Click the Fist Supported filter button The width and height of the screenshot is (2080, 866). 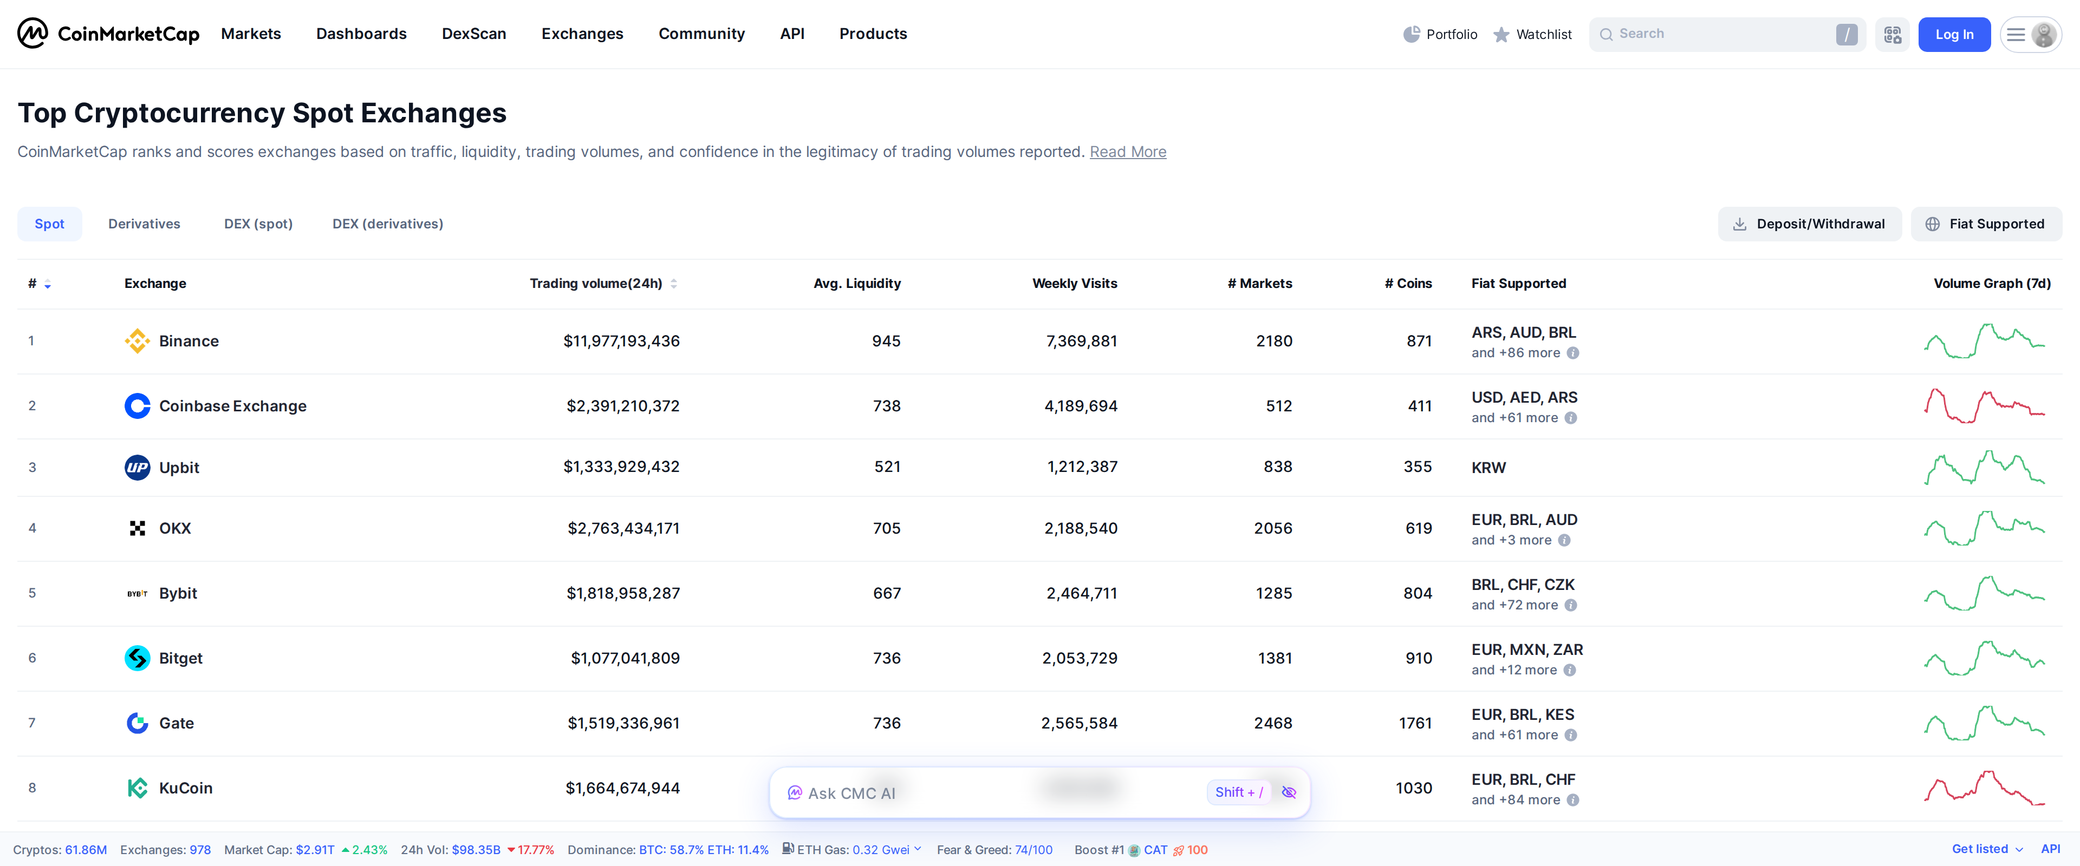1986,225
